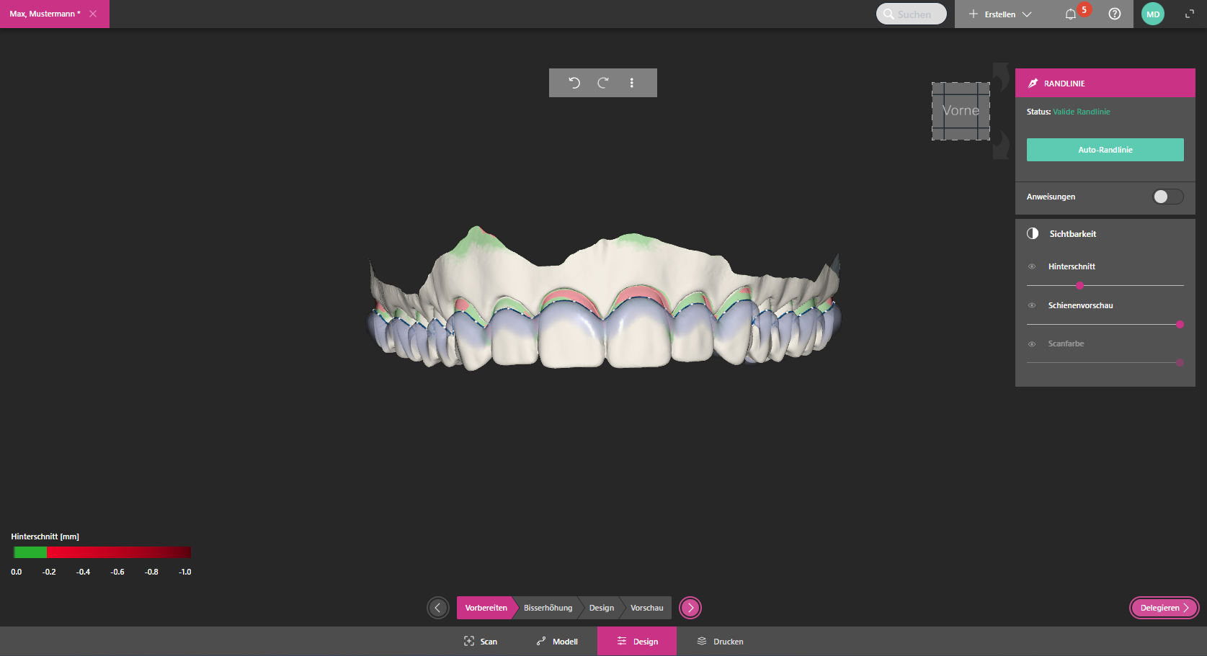Click the Auto-Randlinie button

[x=1105, y=150]
